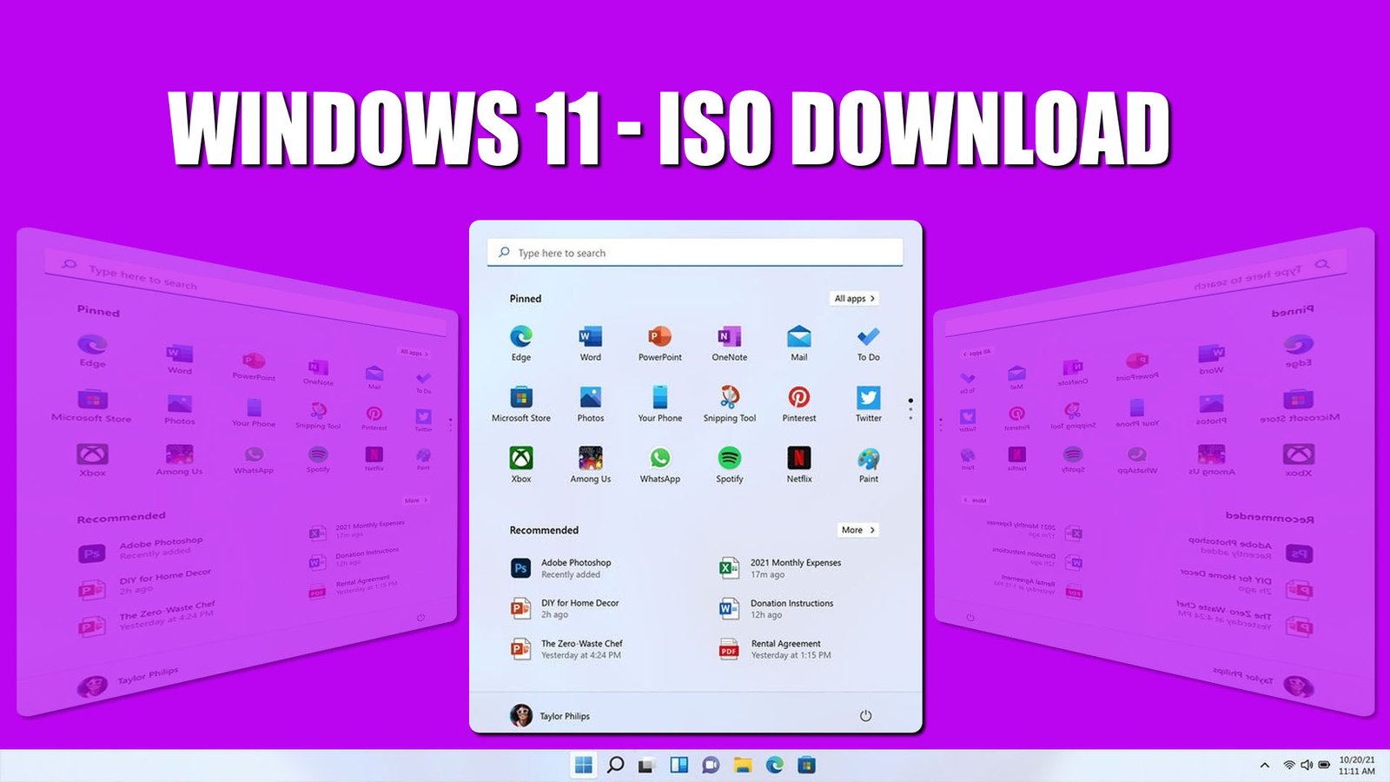Open Twitter pinned app in center Start menu
The image size is (1390, 782).
(x=869, y=403)
